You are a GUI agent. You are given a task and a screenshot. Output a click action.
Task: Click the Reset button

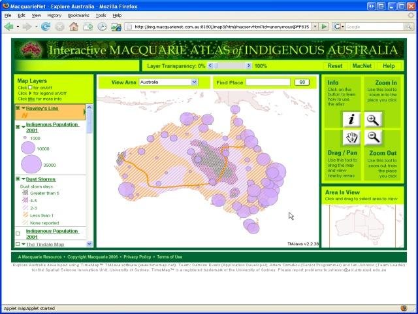click(335, 66)
